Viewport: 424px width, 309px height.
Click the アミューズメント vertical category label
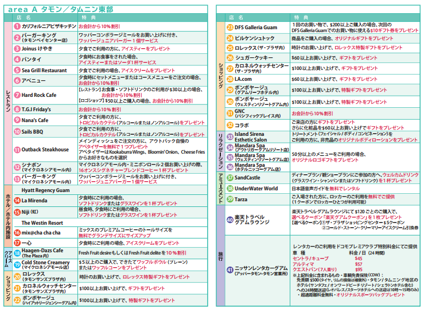coord(220,188)
